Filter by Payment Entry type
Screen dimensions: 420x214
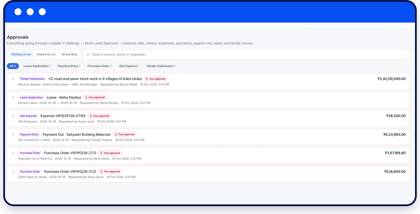[69, 66]
